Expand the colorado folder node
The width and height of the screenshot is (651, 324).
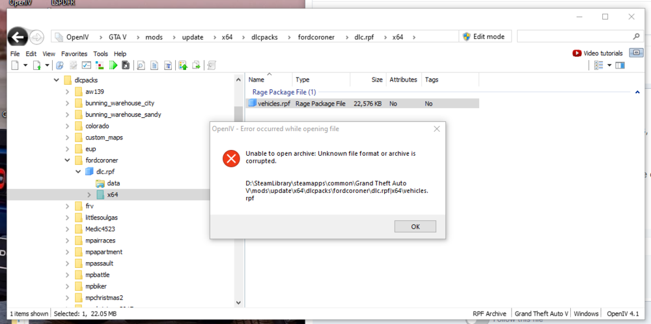click(x=67, y=126)
